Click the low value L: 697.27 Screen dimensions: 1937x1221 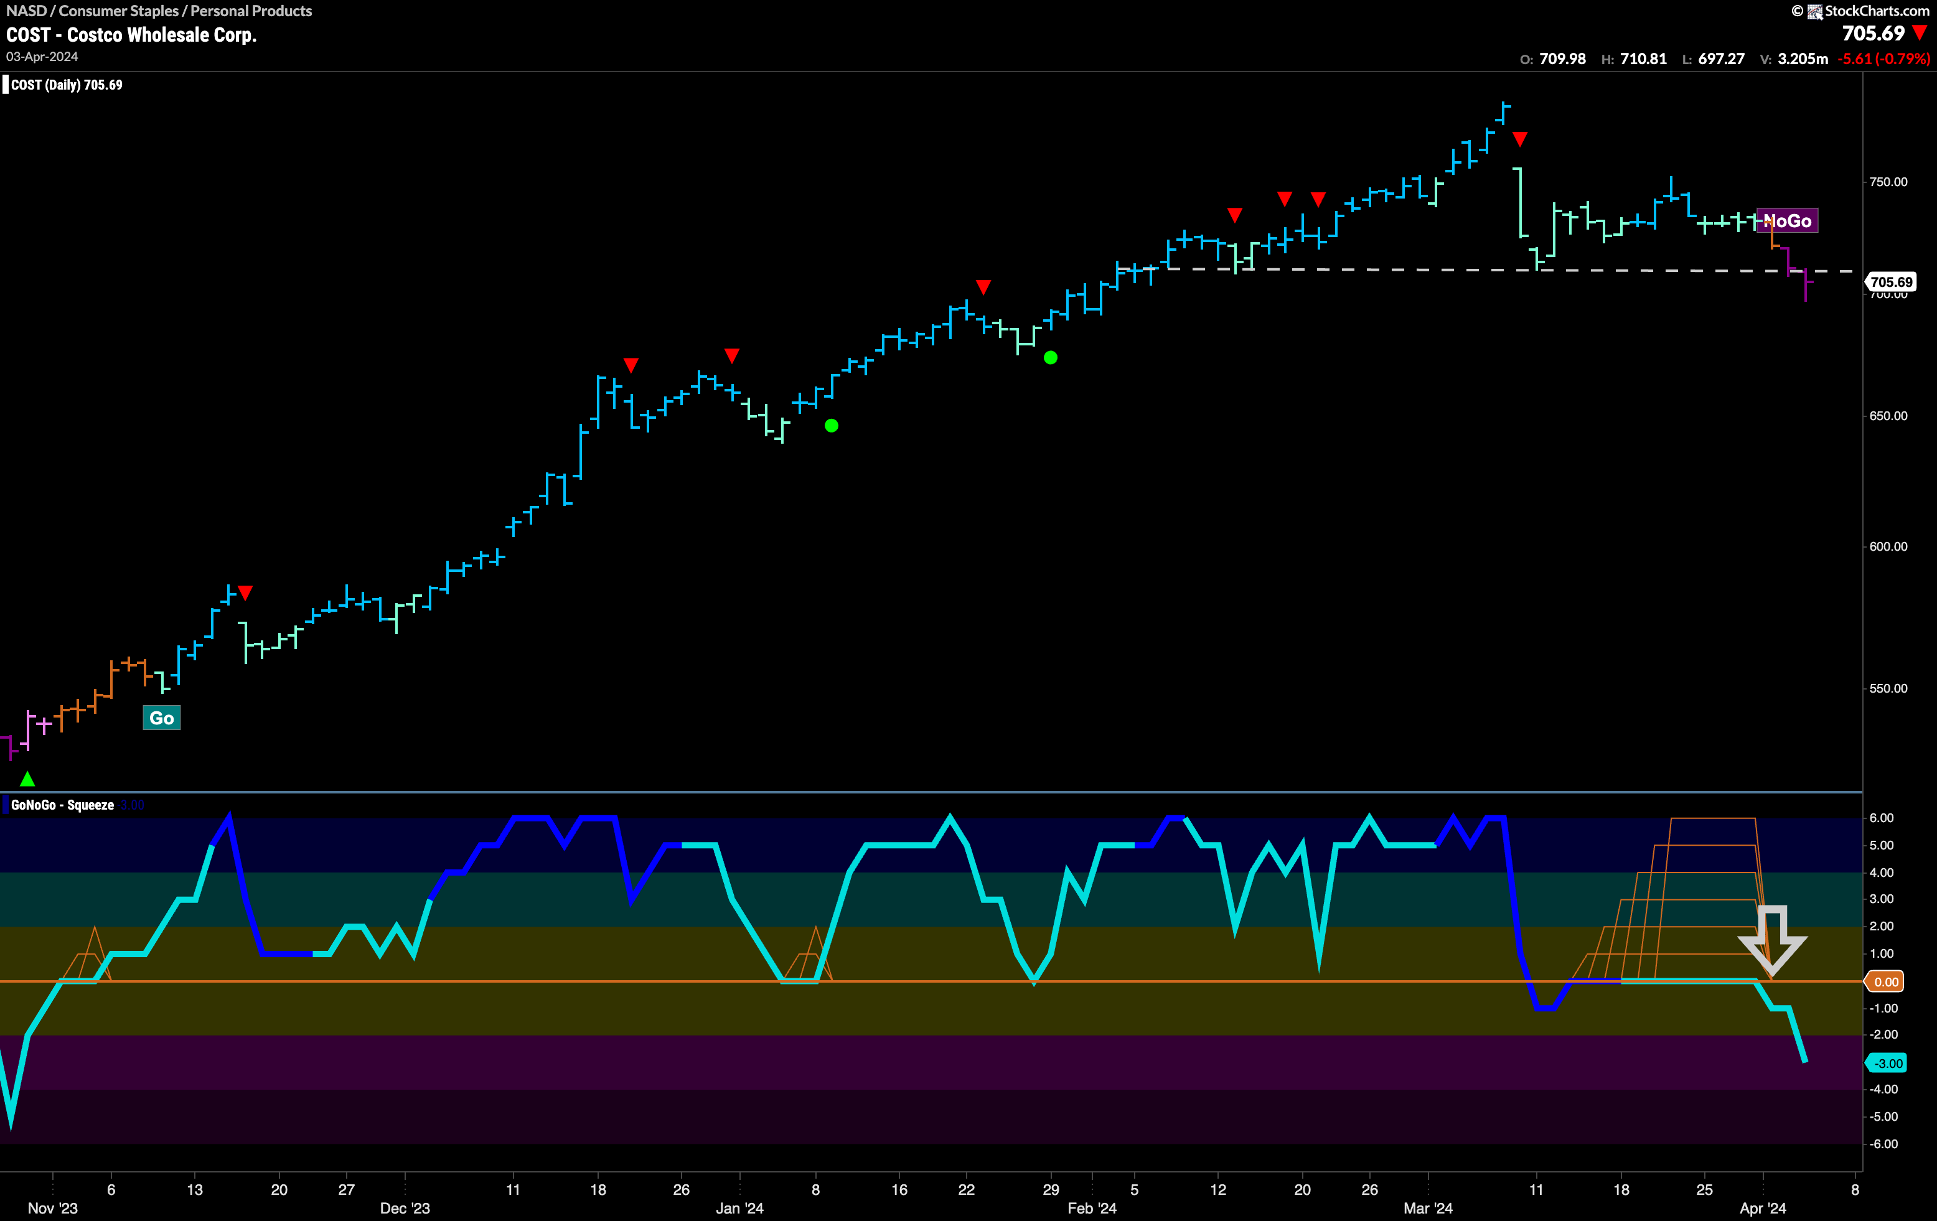1714,58
